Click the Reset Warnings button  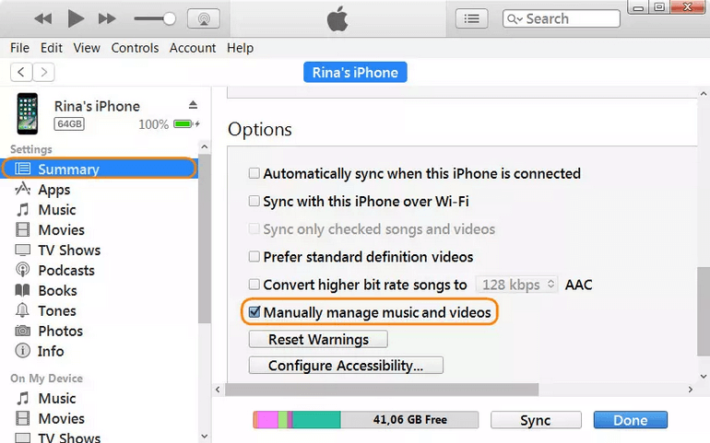(318, 339)
